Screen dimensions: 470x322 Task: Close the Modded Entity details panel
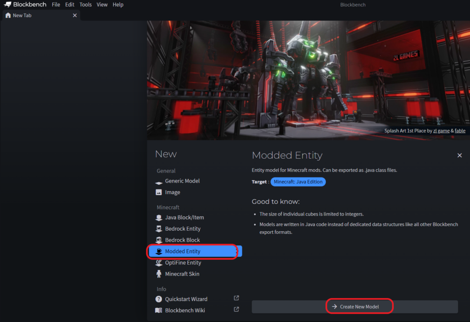459,155
